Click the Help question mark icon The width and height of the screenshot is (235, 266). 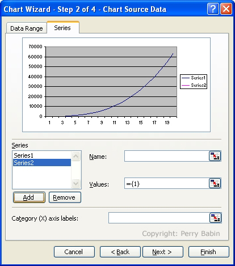pos(213,9)
